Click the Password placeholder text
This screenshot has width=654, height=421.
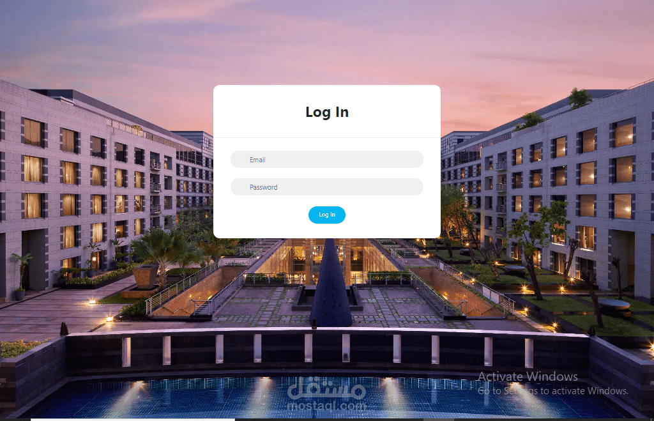click(x=264, y=187)
